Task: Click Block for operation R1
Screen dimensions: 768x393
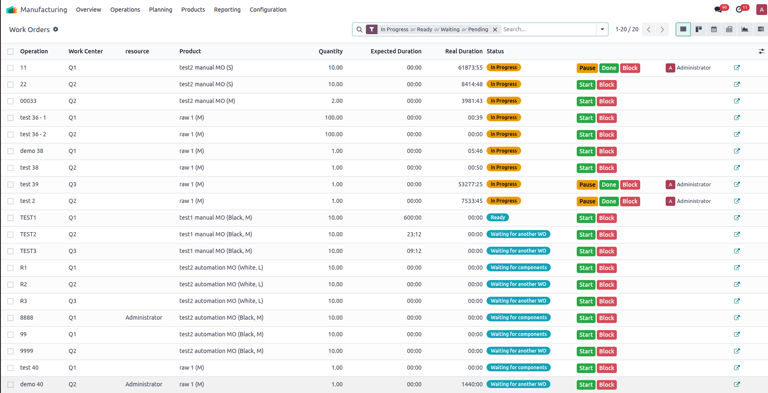Action: point(606,268)
